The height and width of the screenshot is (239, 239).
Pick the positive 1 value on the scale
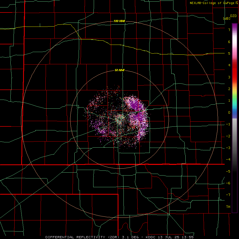(229, 101)
